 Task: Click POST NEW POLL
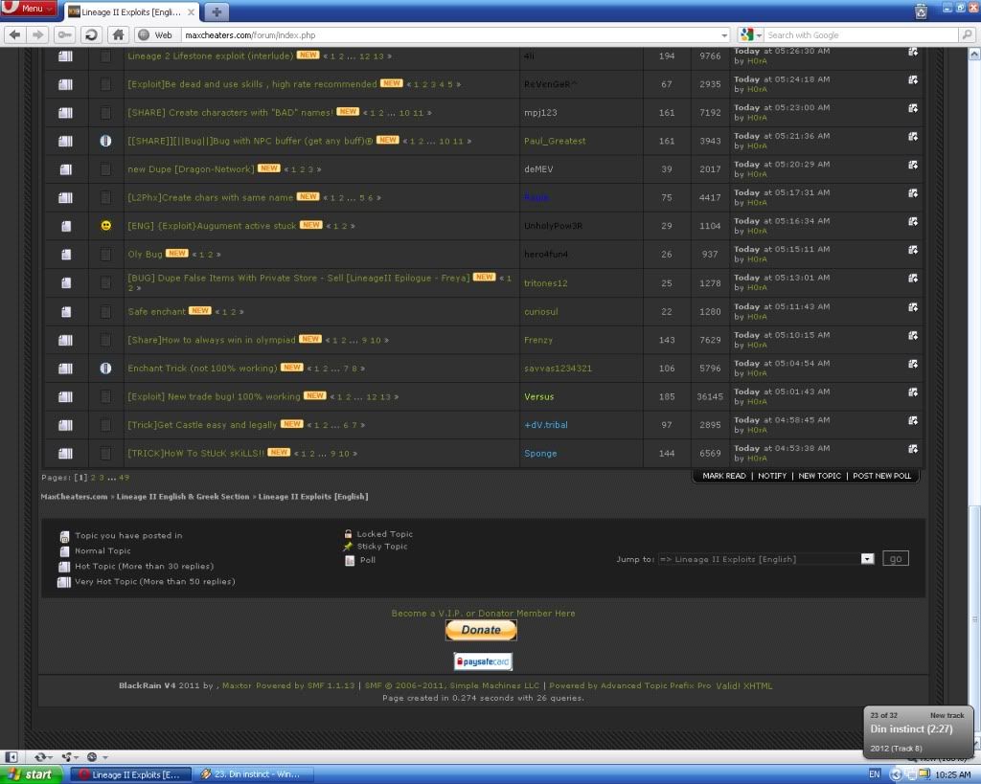[x=881, y=476]
